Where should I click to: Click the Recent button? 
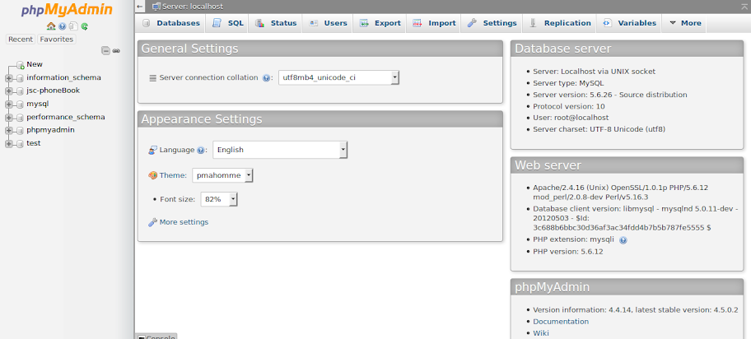pyautogui.click(x=21, y=39)
